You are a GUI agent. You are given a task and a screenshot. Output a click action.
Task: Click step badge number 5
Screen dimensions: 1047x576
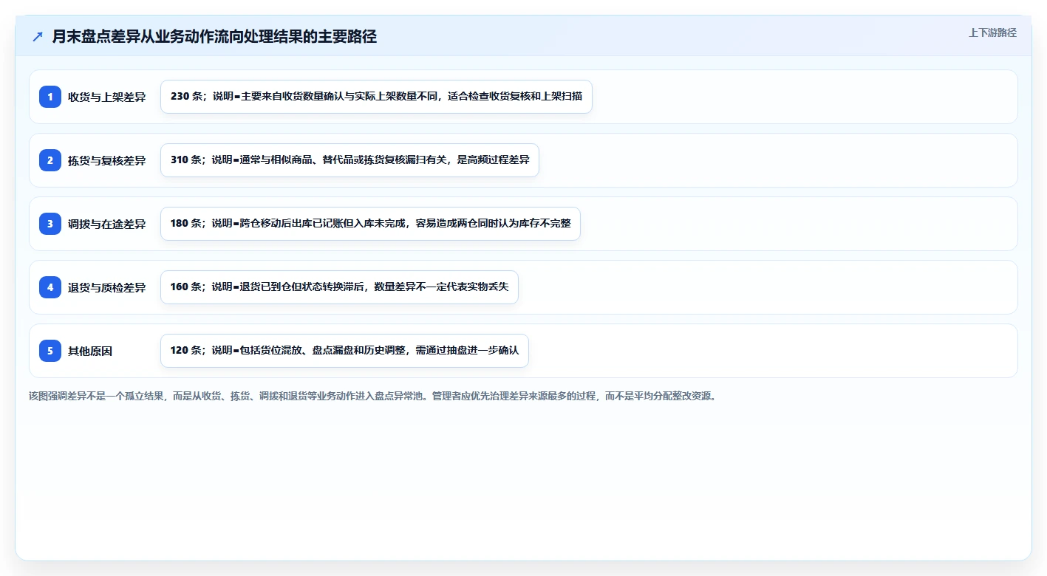click(50, 351)
